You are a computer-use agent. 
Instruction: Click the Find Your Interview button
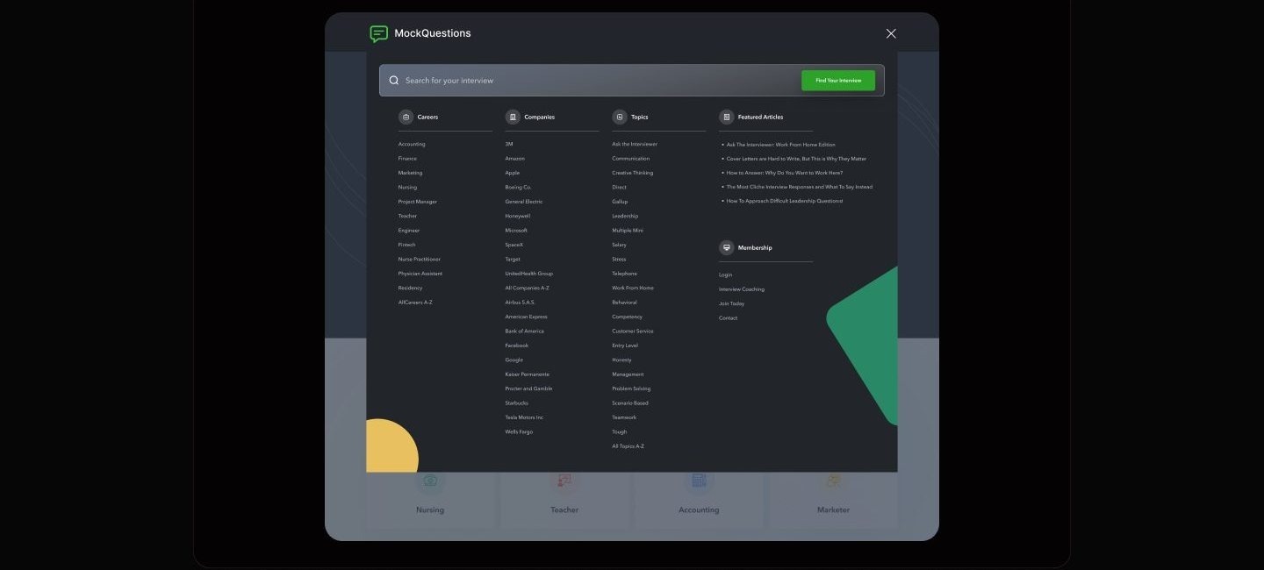838,80
